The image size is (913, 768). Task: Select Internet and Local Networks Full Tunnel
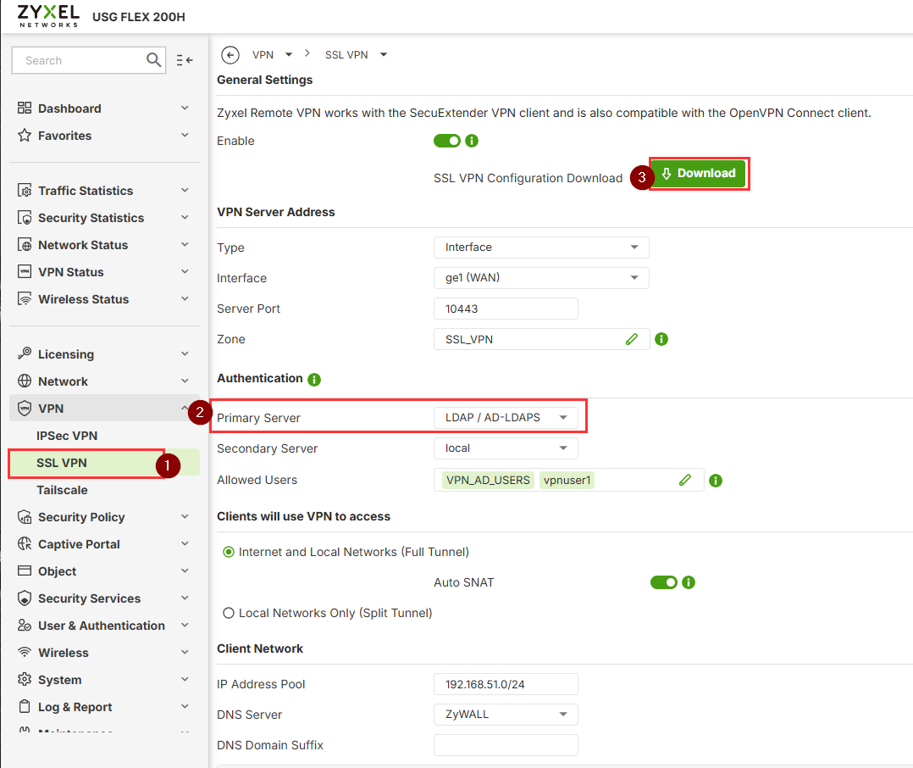coord(229,552)
